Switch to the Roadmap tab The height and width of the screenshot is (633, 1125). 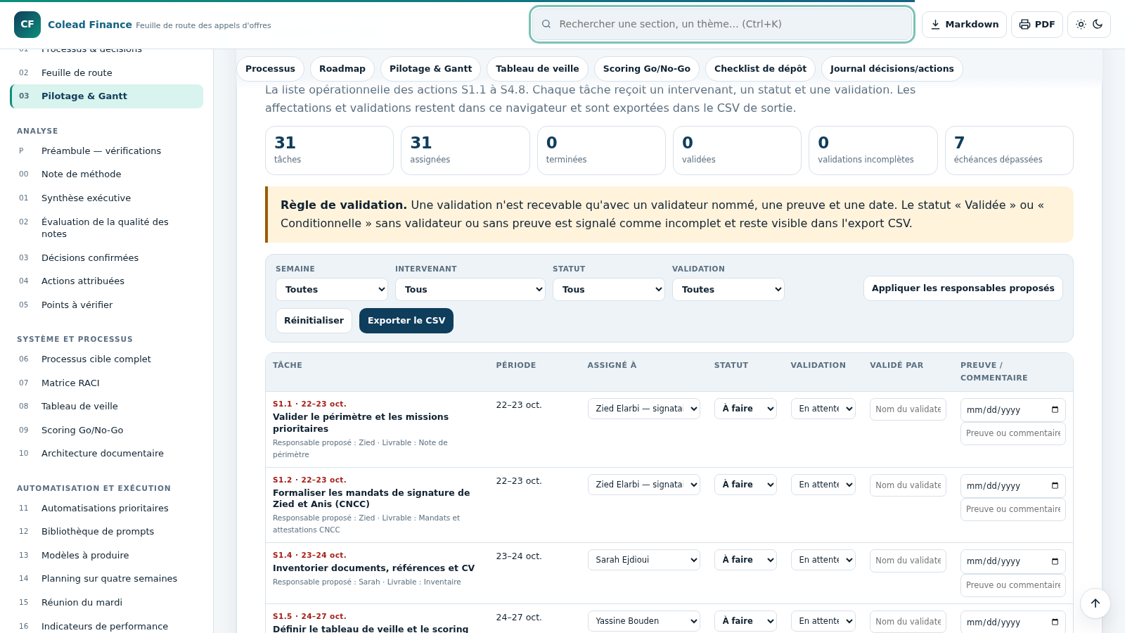[x=342, y=69]
